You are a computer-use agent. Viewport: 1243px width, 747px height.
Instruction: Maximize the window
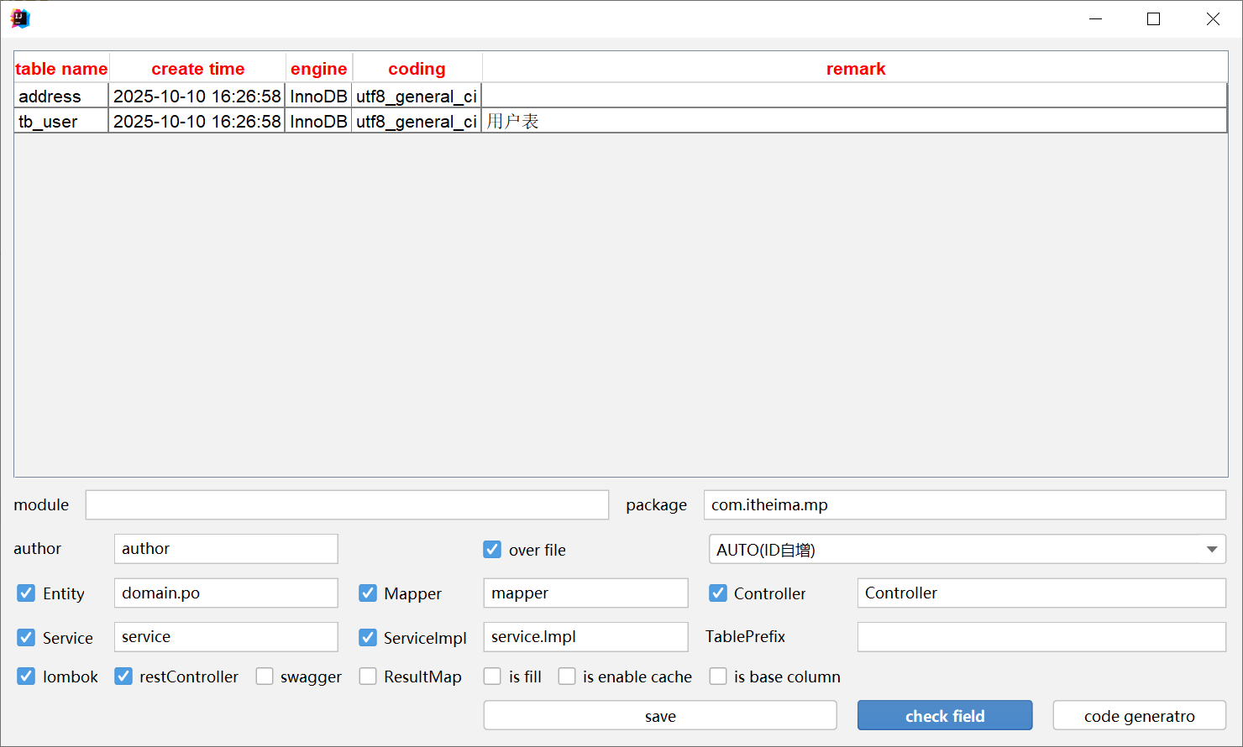point(1154,18)
